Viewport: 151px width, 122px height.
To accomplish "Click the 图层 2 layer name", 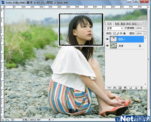I will 122,39.
